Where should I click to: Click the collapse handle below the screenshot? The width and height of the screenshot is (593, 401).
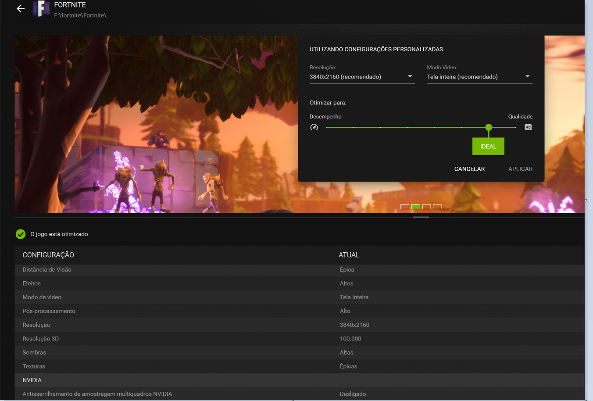(421, 217)
